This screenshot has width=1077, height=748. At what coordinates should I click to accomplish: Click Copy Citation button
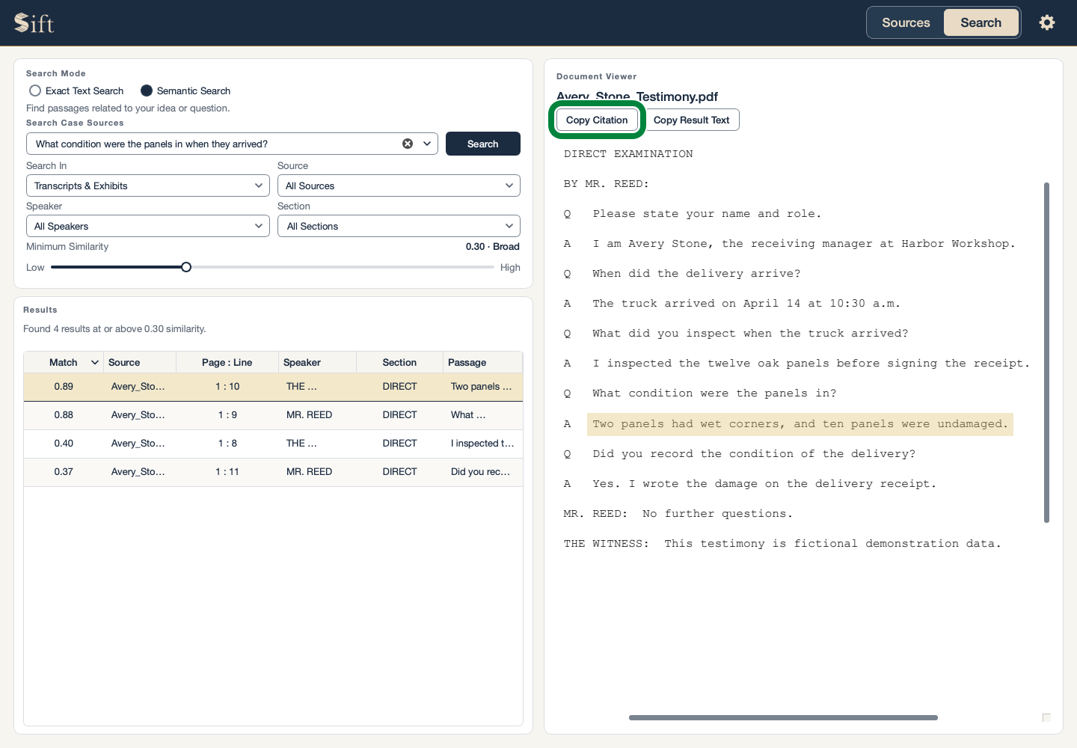click(x=597, y=120)
